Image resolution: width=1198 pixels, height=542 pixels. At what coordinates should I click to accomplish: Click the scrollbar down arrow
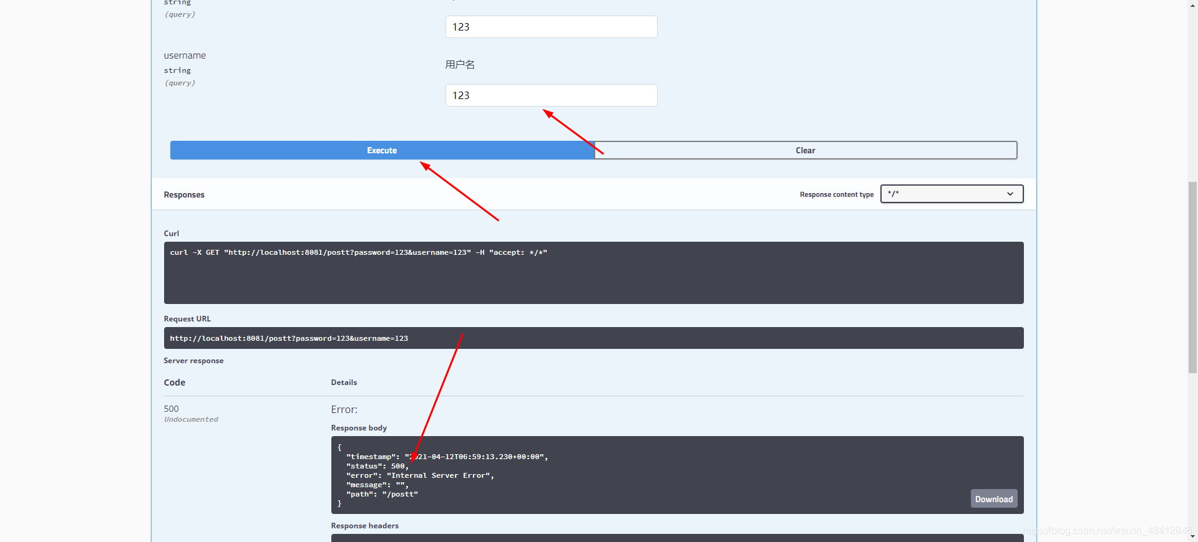coord(1192,536)
